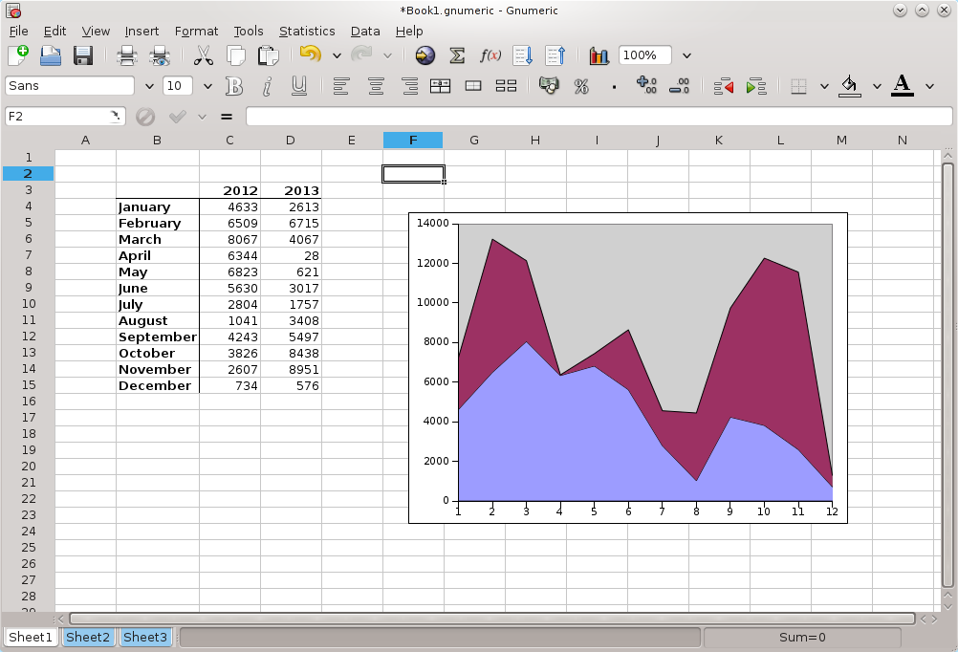Align text left

pyautogui.click(x=341, y=86)
